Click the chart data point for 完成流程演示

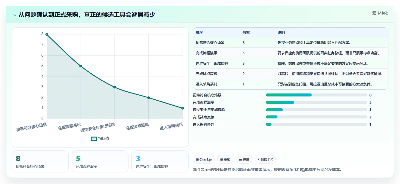click(x=81, y=66)
